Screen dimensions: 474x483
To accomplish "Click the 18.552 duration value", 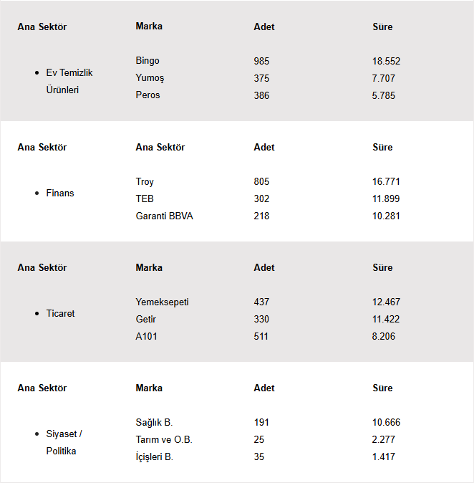I will 386,61.
